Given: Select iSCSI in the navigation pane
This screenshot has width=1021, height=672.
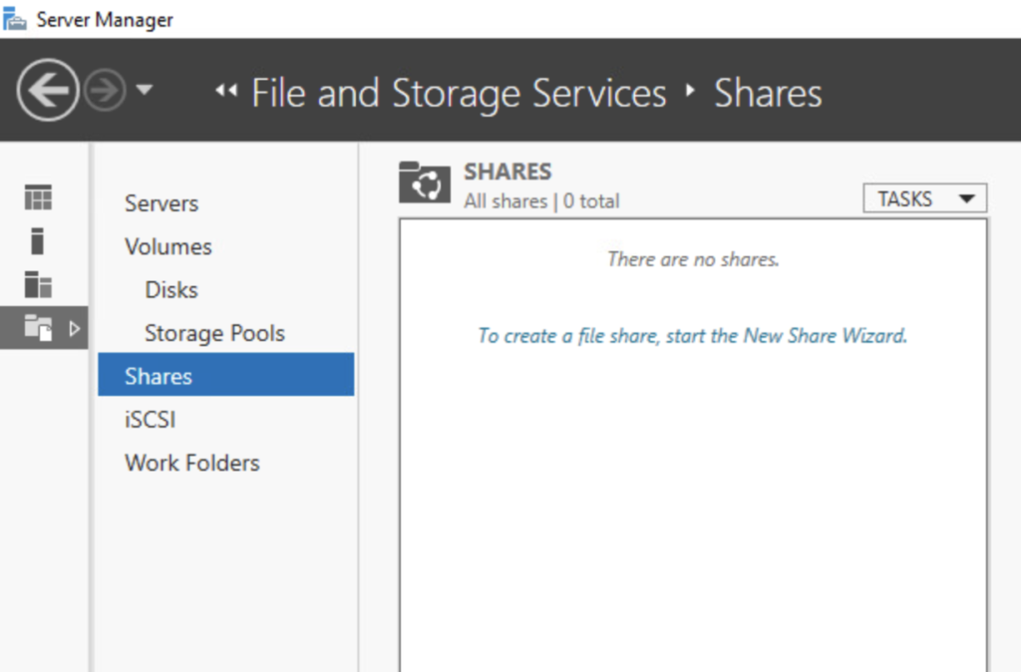Looking at the screenshot, I should tap(150, 420).
